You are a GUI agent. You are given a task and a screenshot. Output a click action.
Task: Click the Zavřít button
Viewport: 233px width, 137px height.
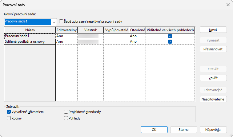point(213,78)
